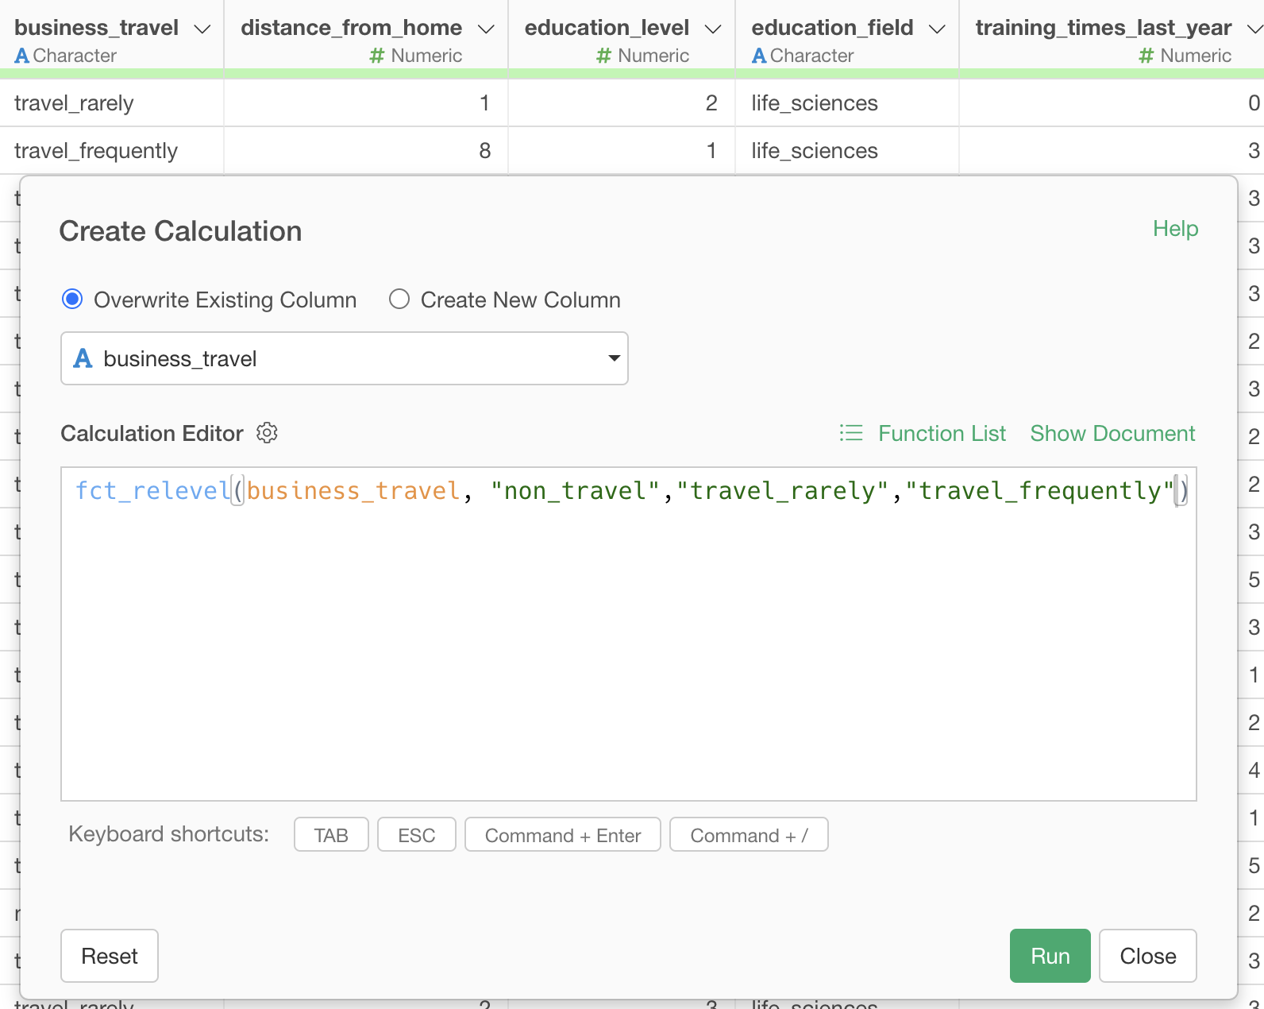Open the Show Document link

pyautogui.click(x=1112, y=433)
